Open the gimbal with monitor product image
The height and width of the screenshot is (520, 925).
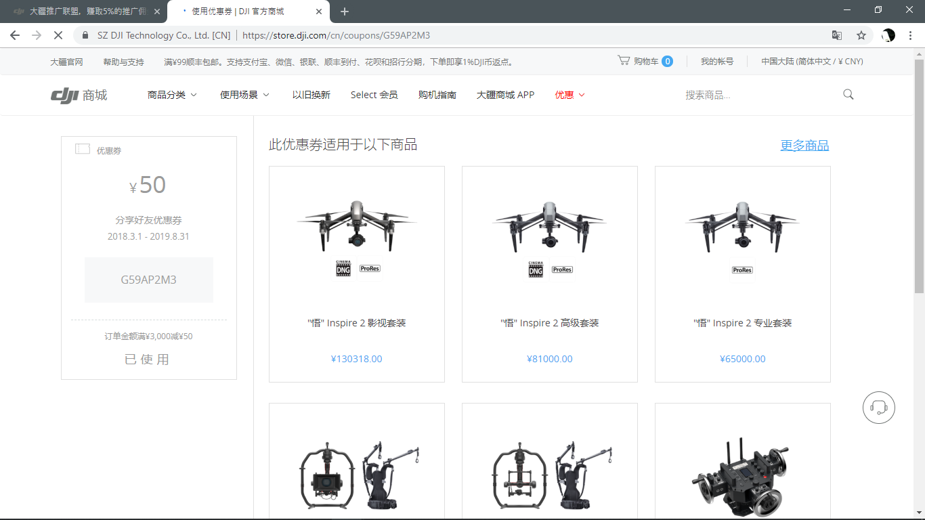click(359, 475)
